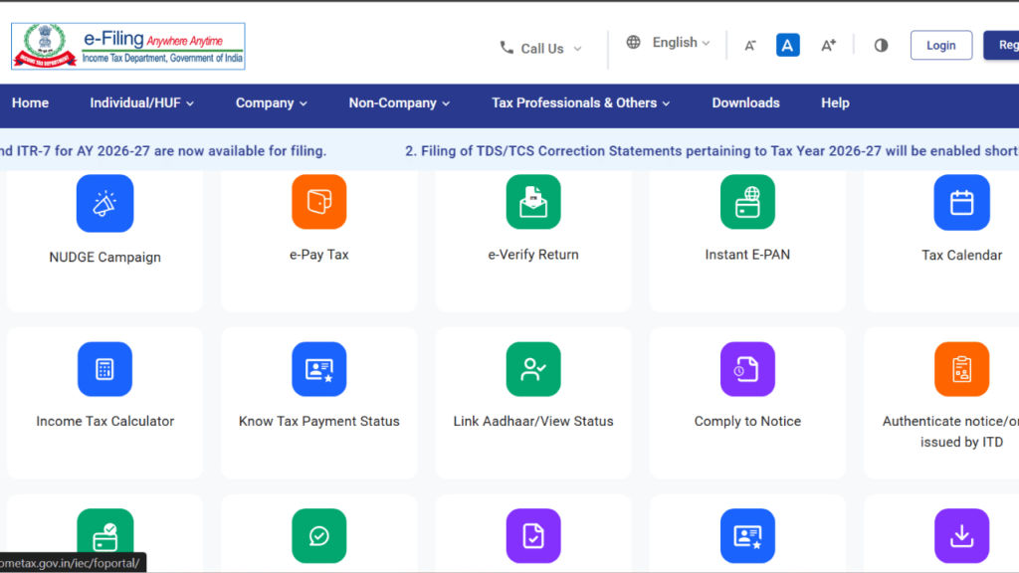Click the Know Tax Payment Status label
Viewport: 1019px width, 573px height.
[x=319, y=421]
